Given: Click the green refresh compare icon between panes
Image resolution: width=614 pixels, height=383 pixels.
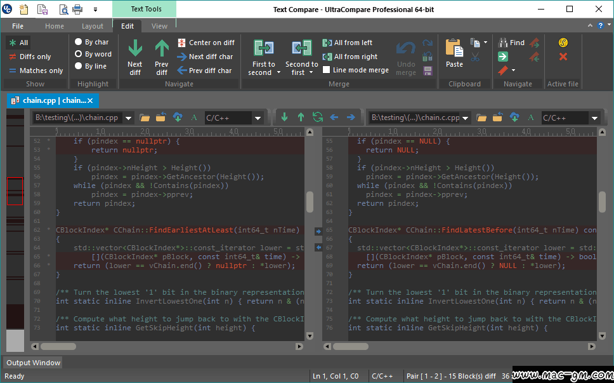Looking at the screenshot, I should pyautogui.click(x=318, y=118).
